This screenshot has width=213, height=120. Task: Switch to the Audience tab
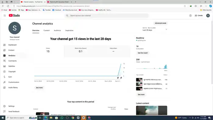57,30
